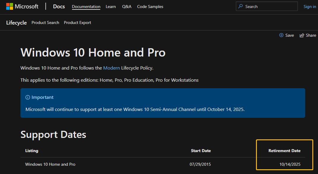The height and width of the screenshot is (174, 318).
Task: Click the Microsoft logo icon
Action: (x=9, y=6)
